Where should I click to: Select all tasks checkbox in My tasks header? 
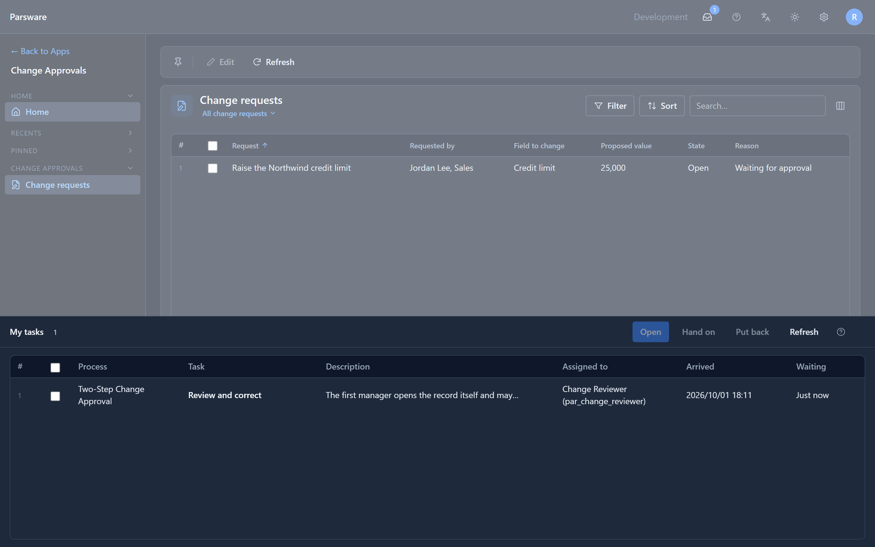point(55,368)
